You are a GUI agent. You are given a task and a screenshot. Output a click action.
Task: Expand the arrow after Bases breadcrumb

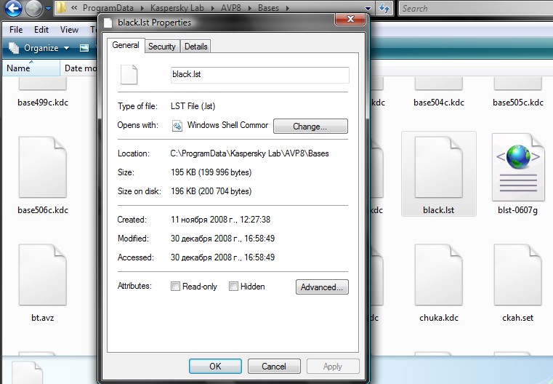[x=288, y=8]
